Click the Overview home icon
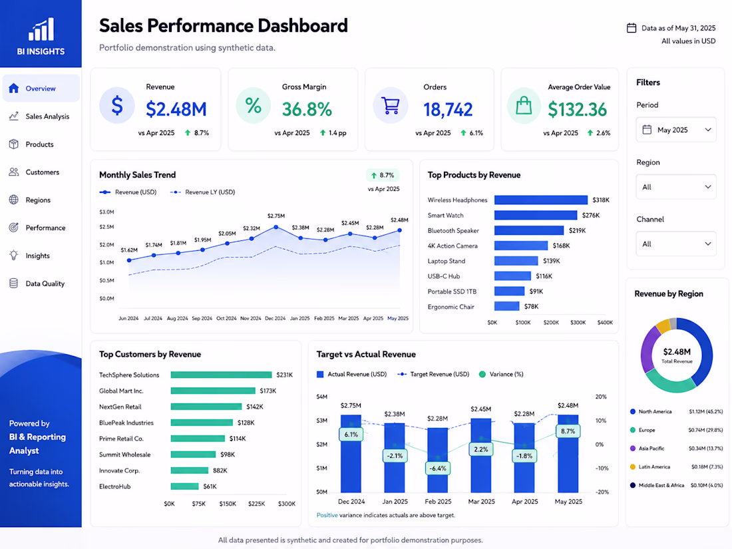 pyautogui.click(x=13, y=89)
